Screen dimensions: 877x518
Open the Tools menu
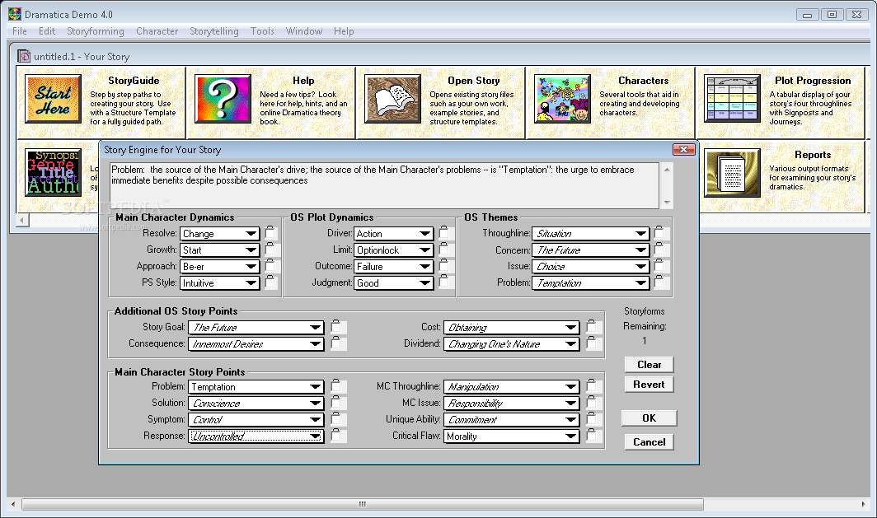click(262, 31)
